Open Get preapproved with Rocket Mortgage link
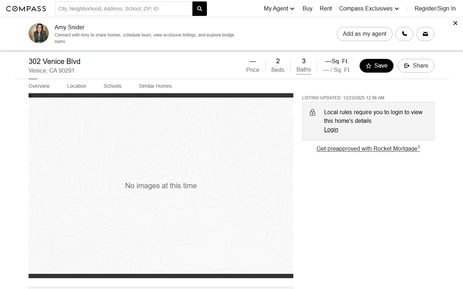Image resolution: width=463 pixels, height=289 pixels. [x=368, y=148]
